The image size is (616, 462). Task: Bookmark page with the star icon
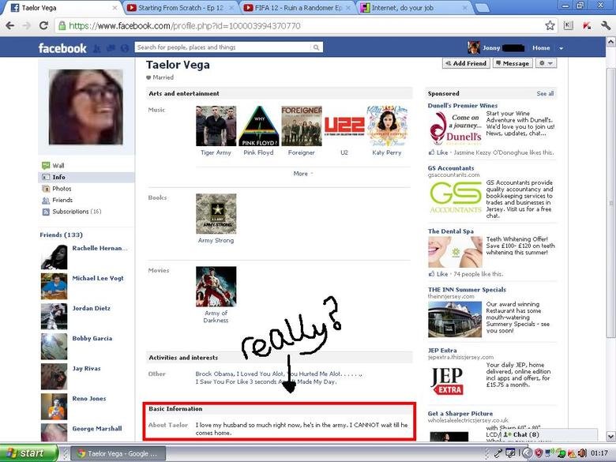click(550, 26)
